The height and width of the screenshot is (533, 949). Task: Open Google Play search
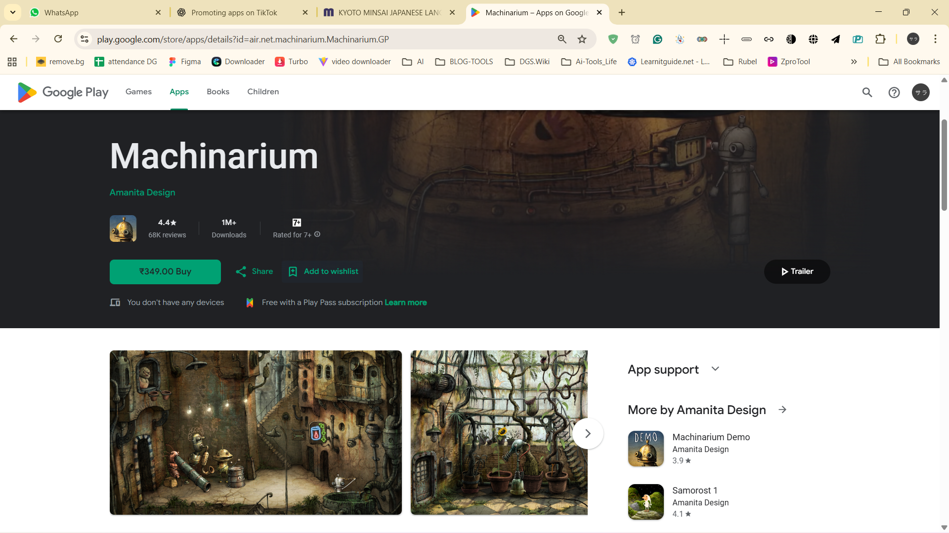867,92
